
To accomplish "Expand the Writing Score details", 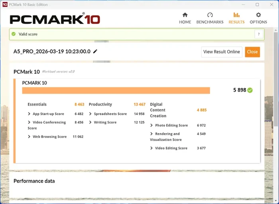I will click(90, 122).
